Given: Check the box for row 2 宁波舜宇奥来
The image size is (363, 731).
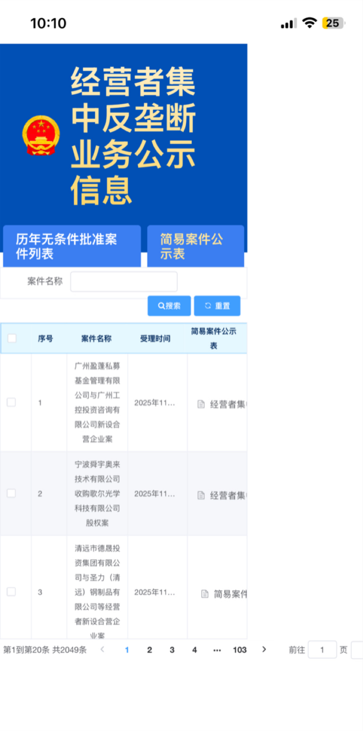Looking at the screenshot, I should click(11, 493).
